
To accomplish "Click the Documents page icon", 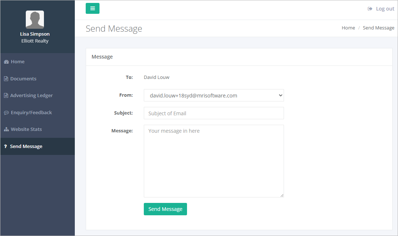I will tap(5, 79).
